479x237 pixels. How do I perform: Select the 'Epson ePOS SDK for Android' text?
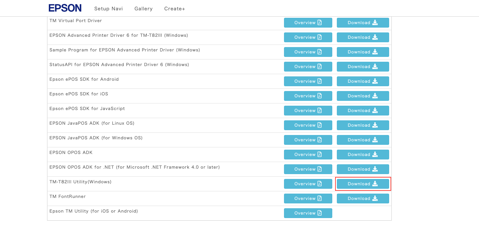[84, 79]
